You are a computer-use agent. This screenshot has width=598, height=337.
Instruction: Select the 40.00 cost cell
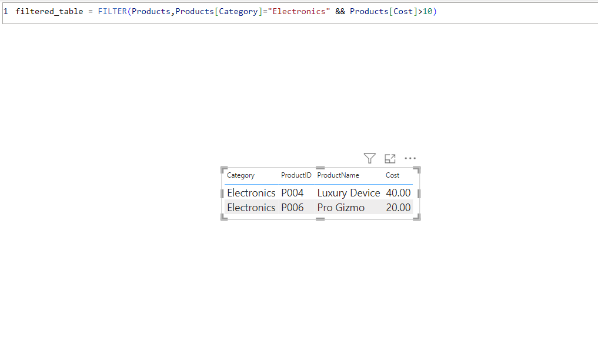click(398, 193)
